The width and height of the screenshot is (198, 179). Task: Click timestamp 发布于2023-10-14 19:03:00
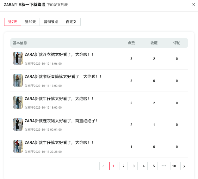[x=43, y=86]
